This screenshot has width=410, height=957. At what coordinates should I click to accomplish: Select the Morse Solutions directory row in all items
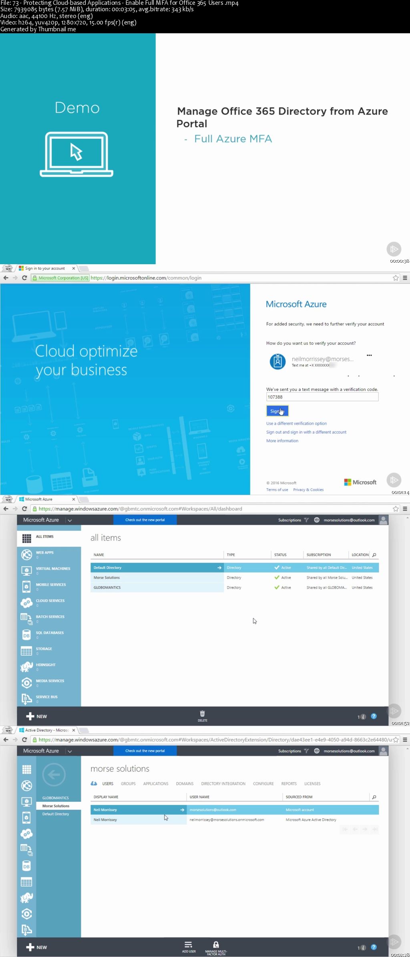pyautogui.click(x=235, y=578)
